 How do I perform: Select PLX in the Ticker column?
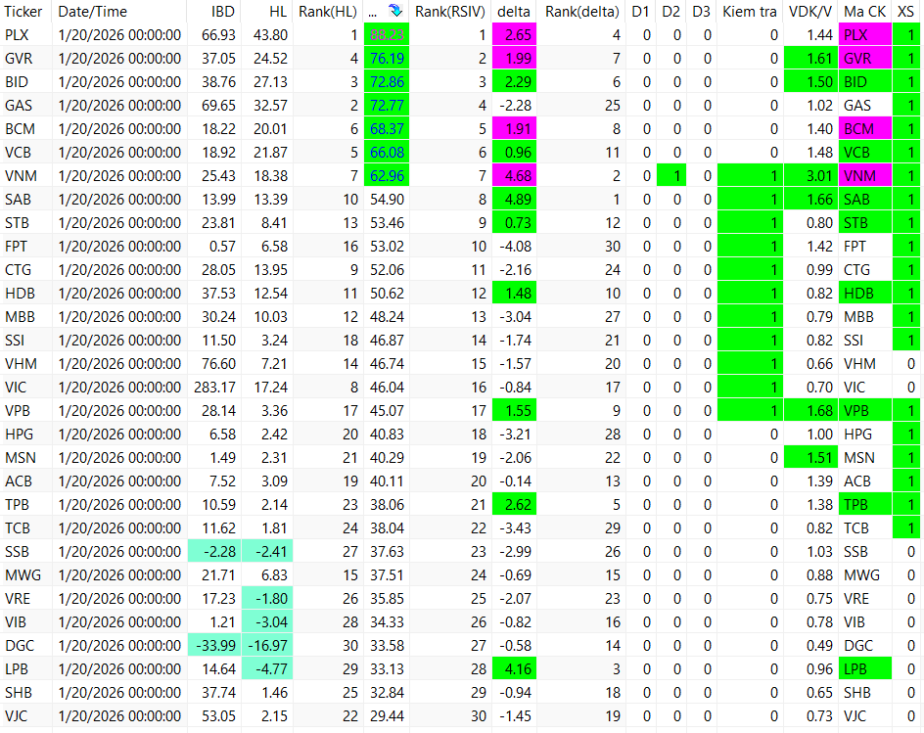pyautogui.click(x=17, y=35)
